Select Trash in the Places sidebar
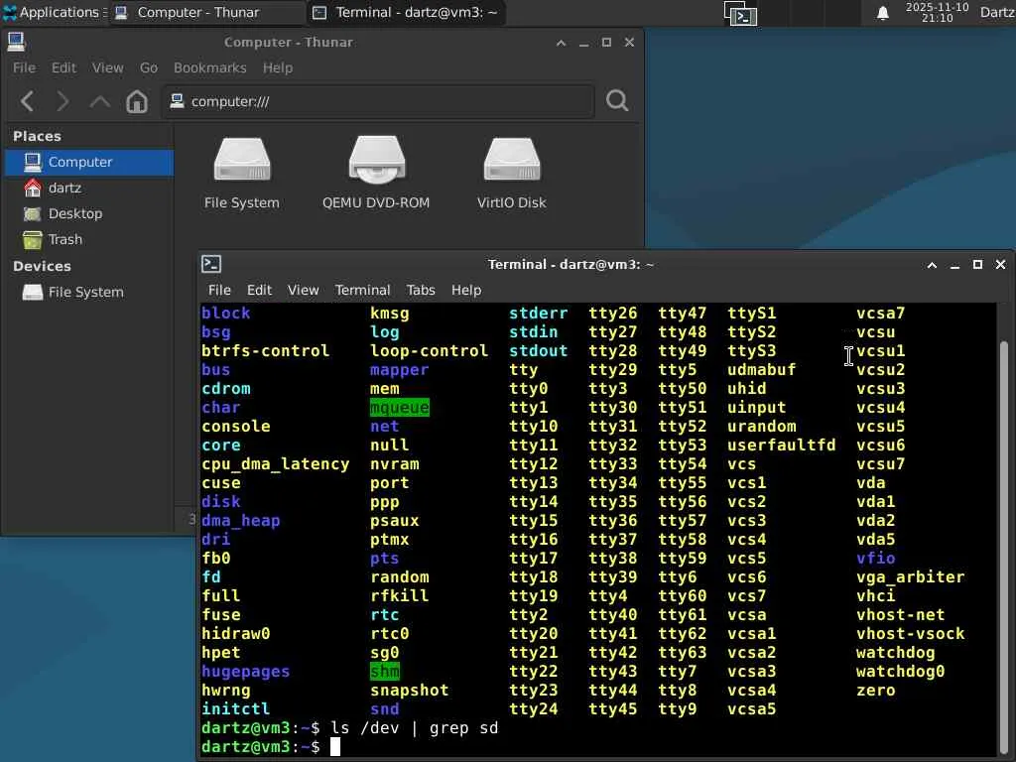The width and height of the screenshot is (1016, 762). [x=65, y=239]
